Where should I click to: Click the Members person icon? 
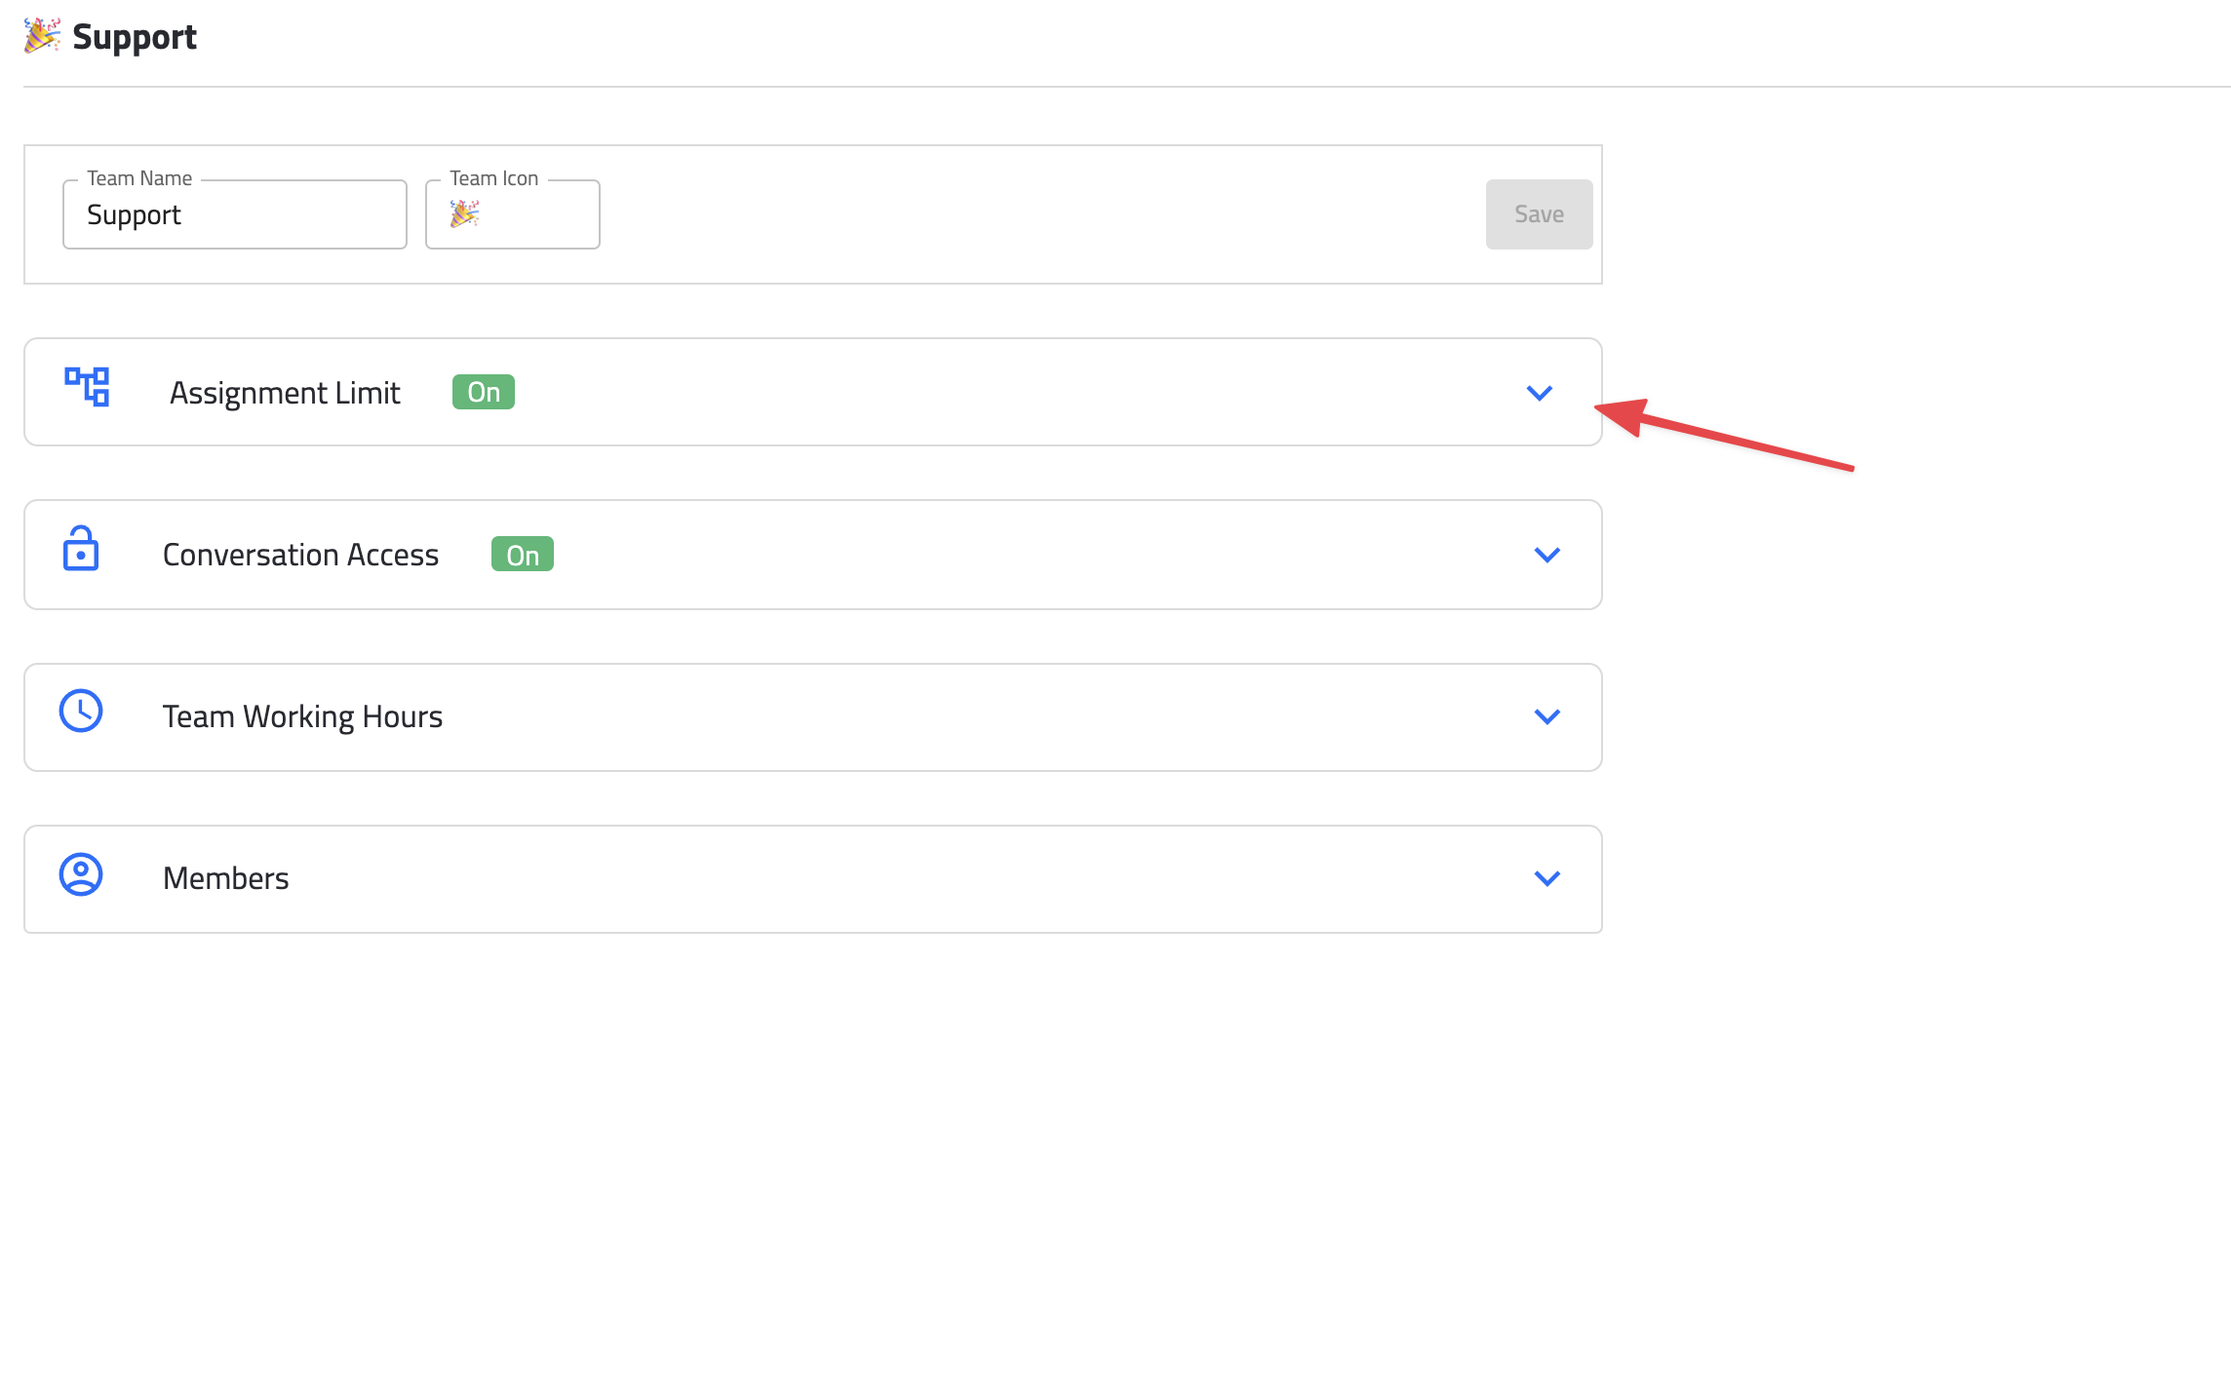(x=81, y=874)
